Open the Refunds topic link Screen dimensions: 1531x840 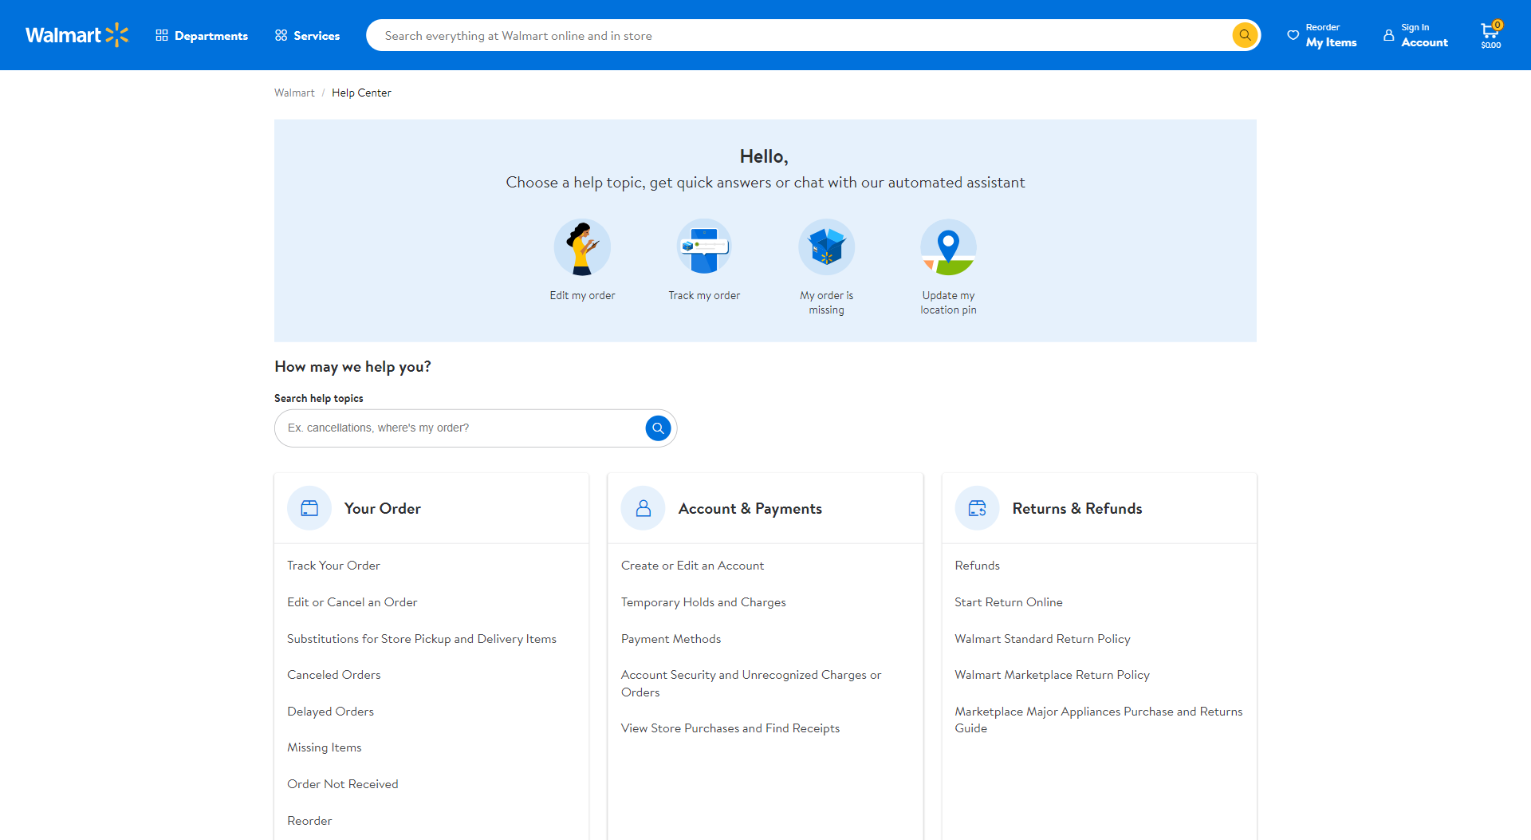pyautogui.click(x=977, y=566)
